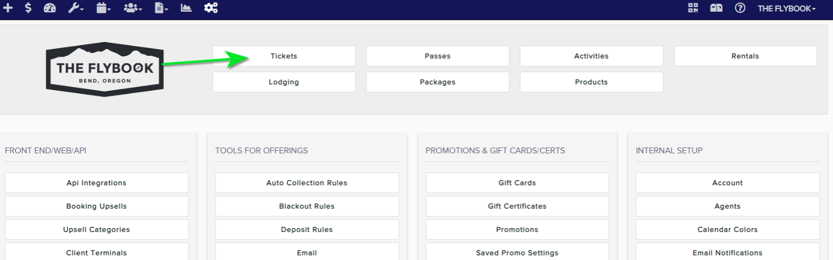Viewport: 833px width, 260px height.
Task: Open the gears settings icon
Action: [211, 8]
